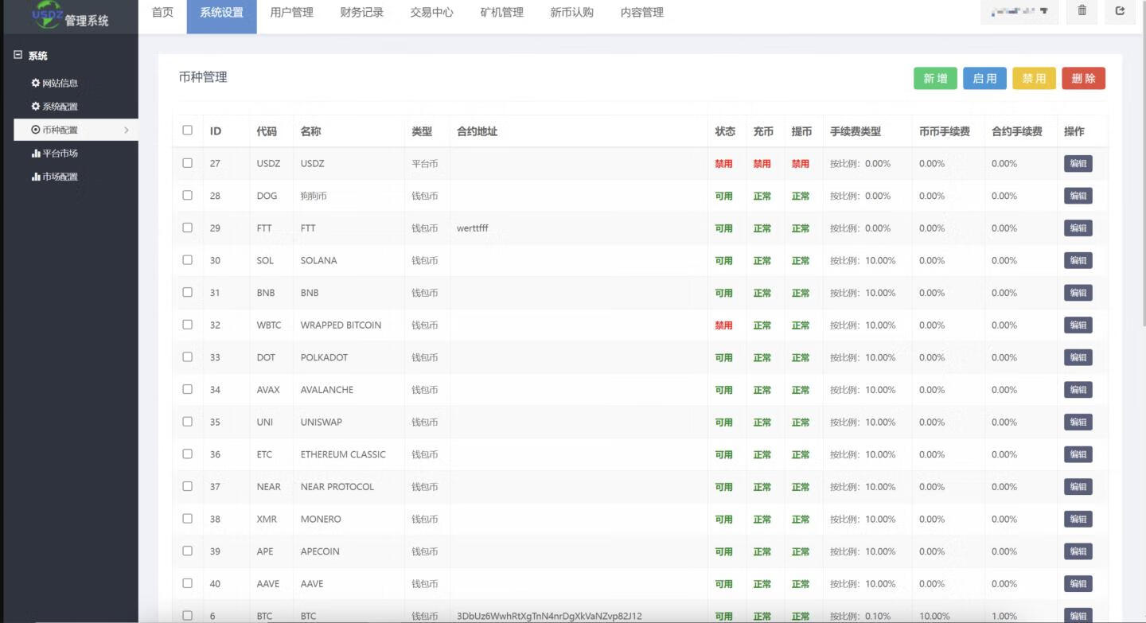The width and height of the screenshot is (1146, 623).
Task: Click the bar chart icon beside 市场配置
Action: click(35, 177)
